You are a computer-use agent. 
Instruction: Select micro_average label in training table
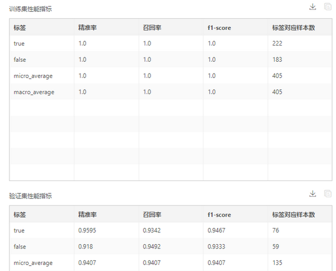[x=33, y=76]
